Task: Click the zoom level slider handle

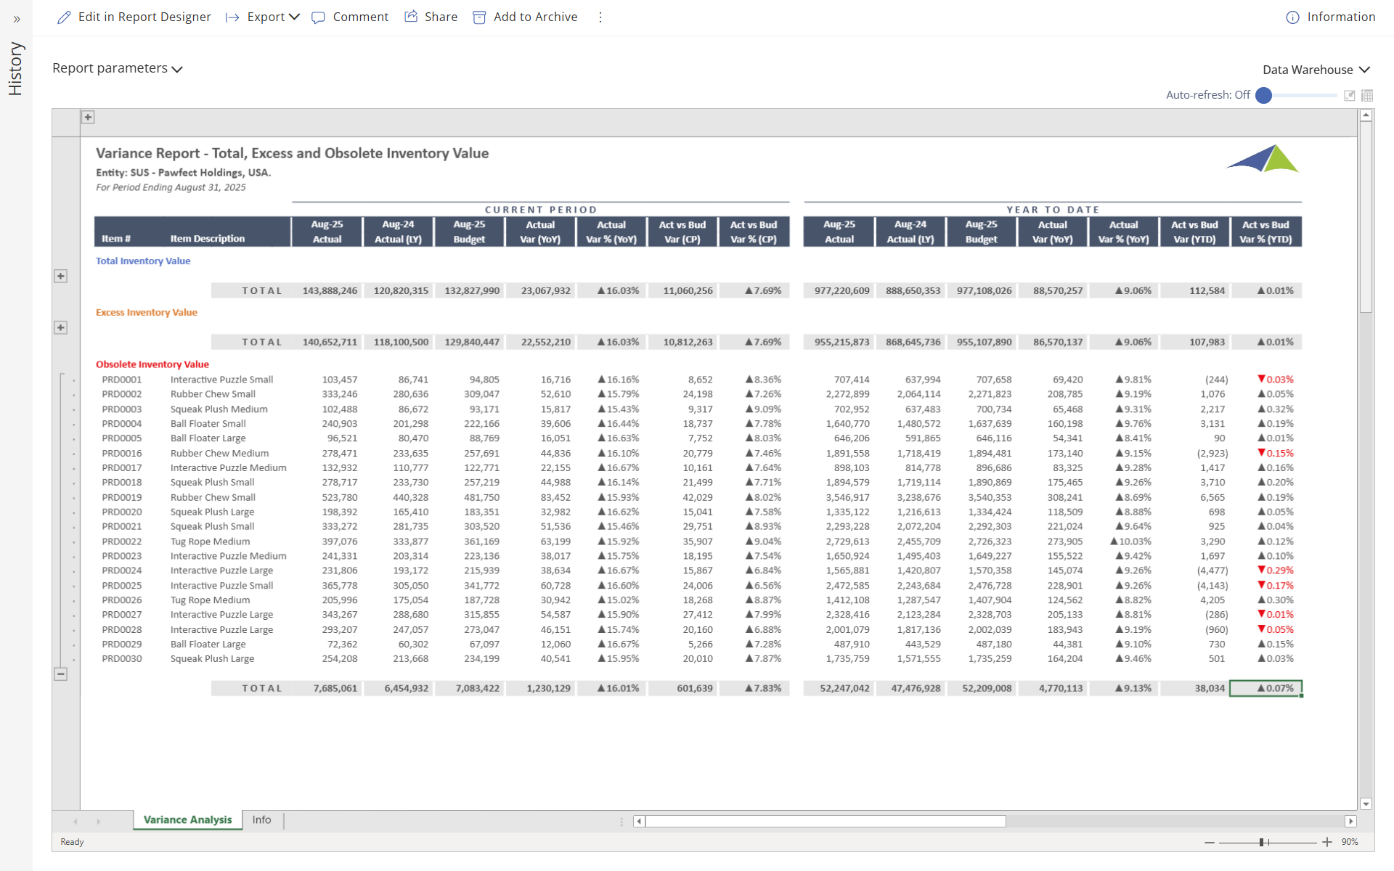Action: (1262, 842)
